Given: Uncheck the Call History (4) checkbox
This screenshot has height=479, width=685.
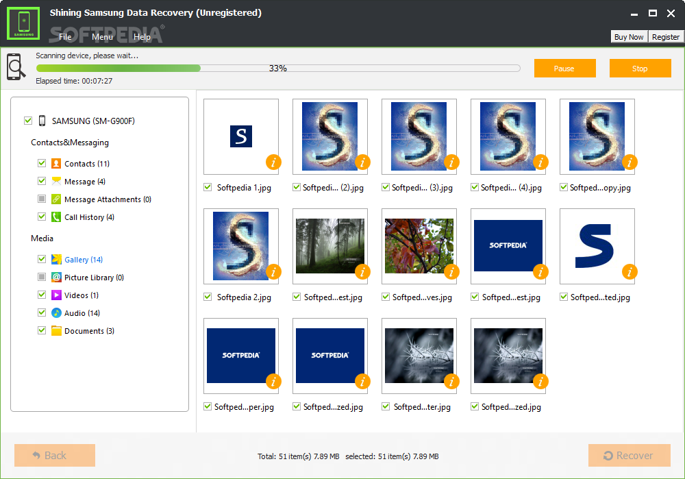Looking at the screenshot, I should click(42, 217).
